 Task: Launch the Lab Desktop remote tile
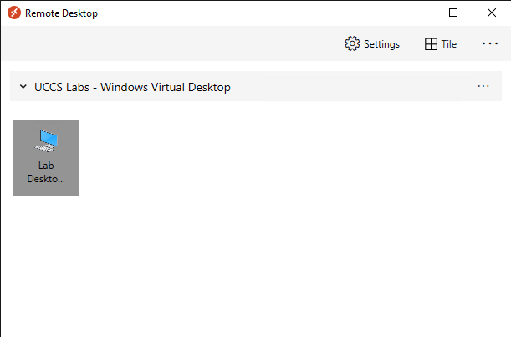(x=46, y=158)
